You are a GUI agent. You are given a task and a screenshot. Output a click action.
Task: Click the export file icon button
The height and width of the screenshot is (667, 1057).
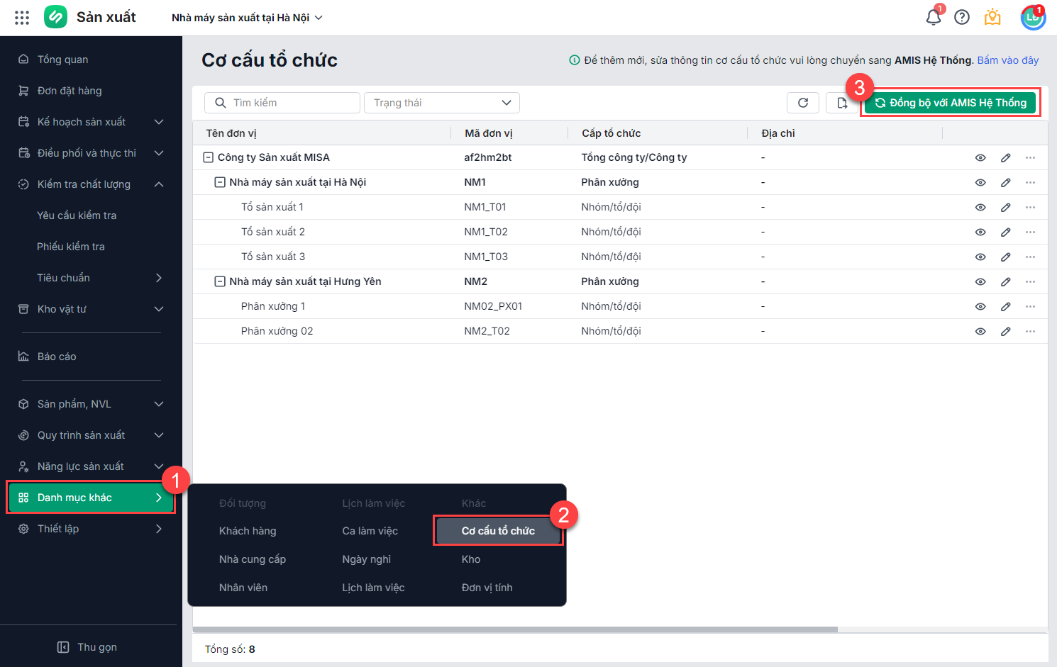click(x=842, y=103)
